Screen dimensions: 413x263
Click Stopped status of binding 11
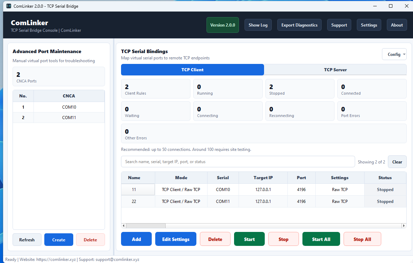click(x=385, y=190)
